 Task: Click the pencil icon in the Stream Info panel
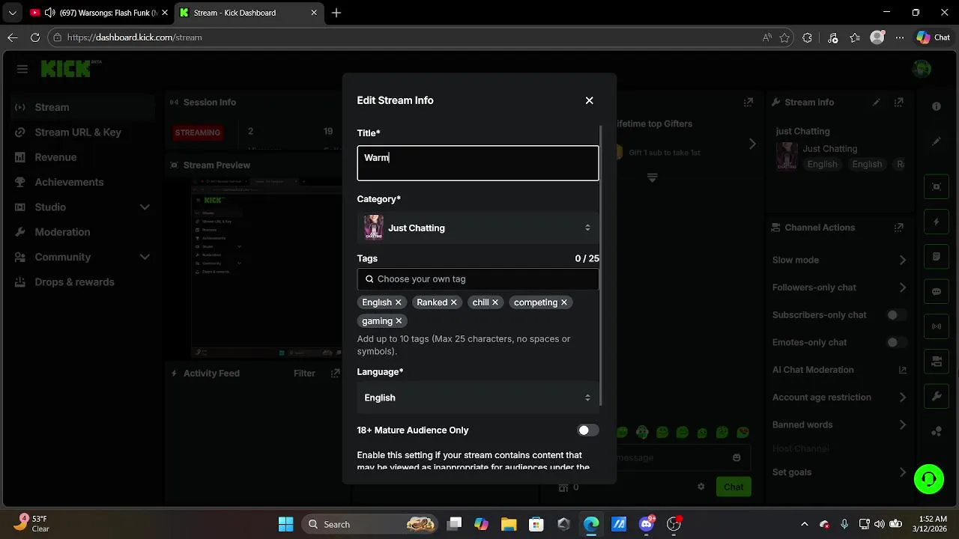(876, 103)
